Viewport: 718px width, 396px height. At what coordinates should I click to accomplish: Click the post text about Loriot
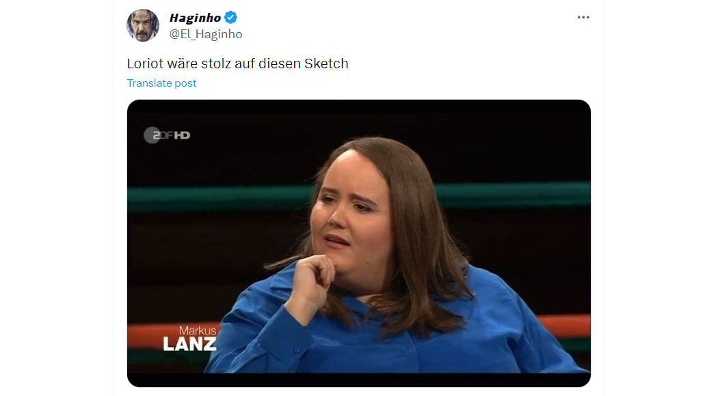(238, 63)
